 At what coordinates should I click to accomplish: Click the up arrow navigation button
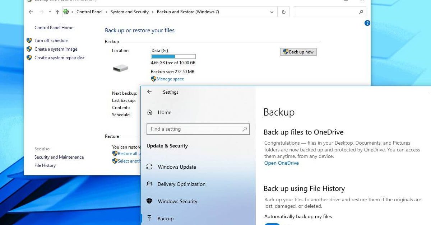click(57, 12)
